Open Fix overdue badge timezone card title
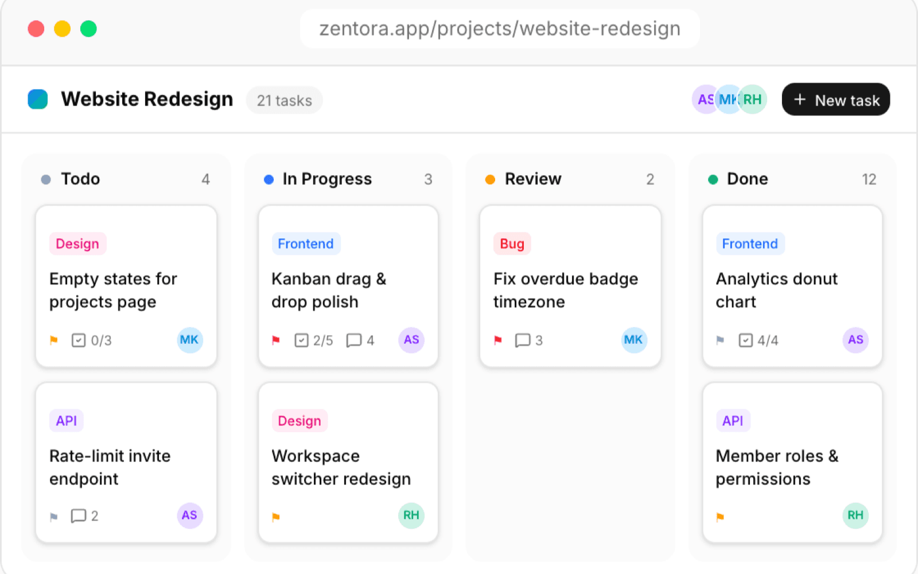The height and width of the screenshot is (574, 918). click(x=566, y=290)
